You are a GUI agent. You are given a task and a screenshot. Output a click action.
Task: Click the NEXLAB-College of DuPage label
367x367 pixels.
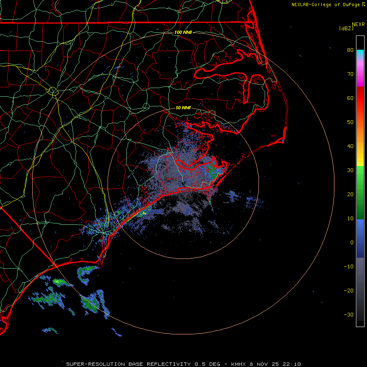pos(326,4)
